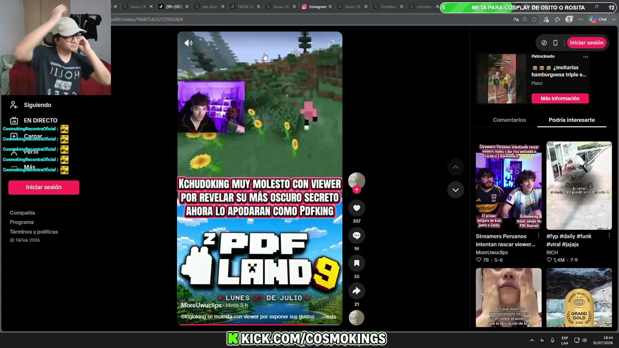Expand video description with más
This screenshot has height=348, width=619.
click(x=331, y=317)
